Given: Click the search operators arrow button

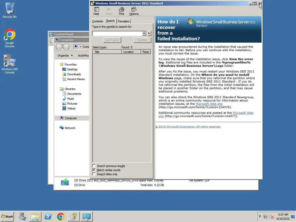Looking at the screenshot, I should click(x=149, y=33).
